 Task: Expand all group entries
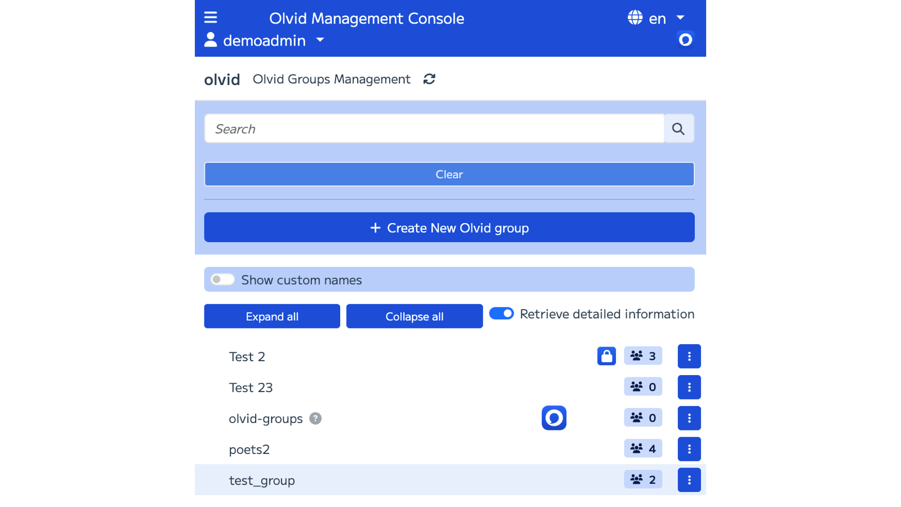coord(271,316)
